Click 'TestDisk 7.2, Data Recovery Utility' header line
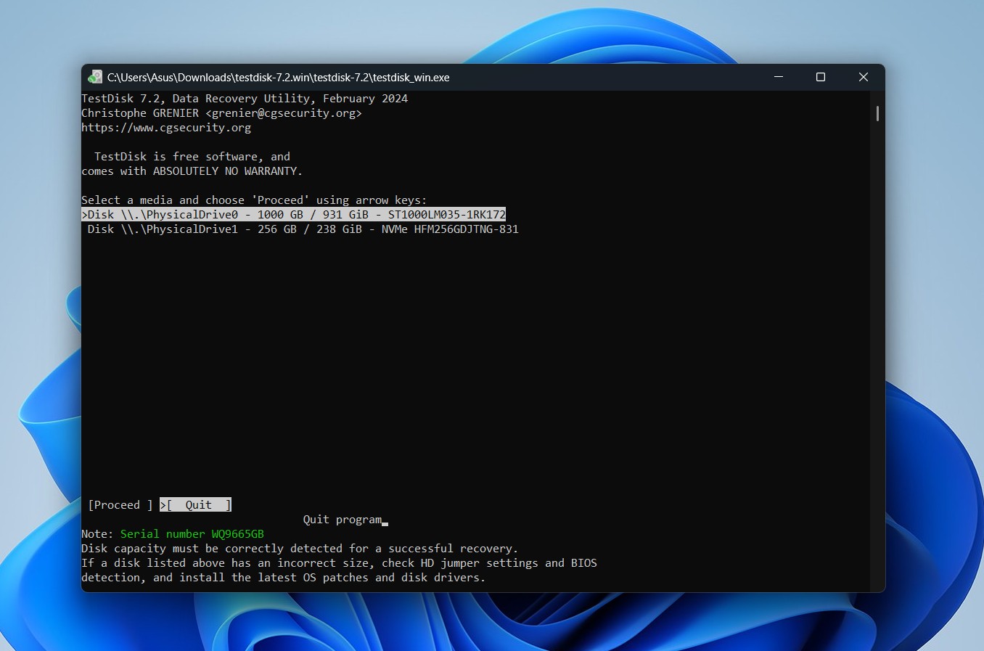984x651 pixels. (245, 99)
